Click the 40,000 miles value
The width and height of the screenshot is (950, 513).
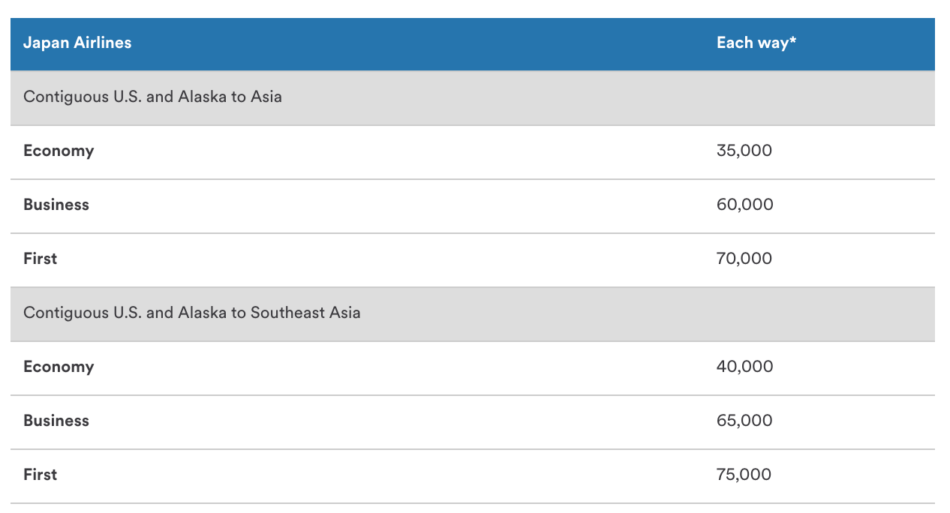coord(745,367)
